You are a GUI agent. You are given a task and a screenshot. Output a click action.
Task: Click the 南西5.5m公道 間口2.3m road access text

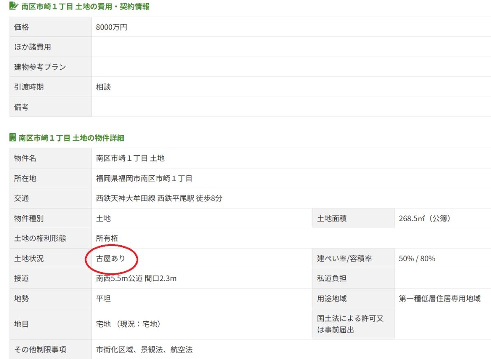tap(136, 279)
